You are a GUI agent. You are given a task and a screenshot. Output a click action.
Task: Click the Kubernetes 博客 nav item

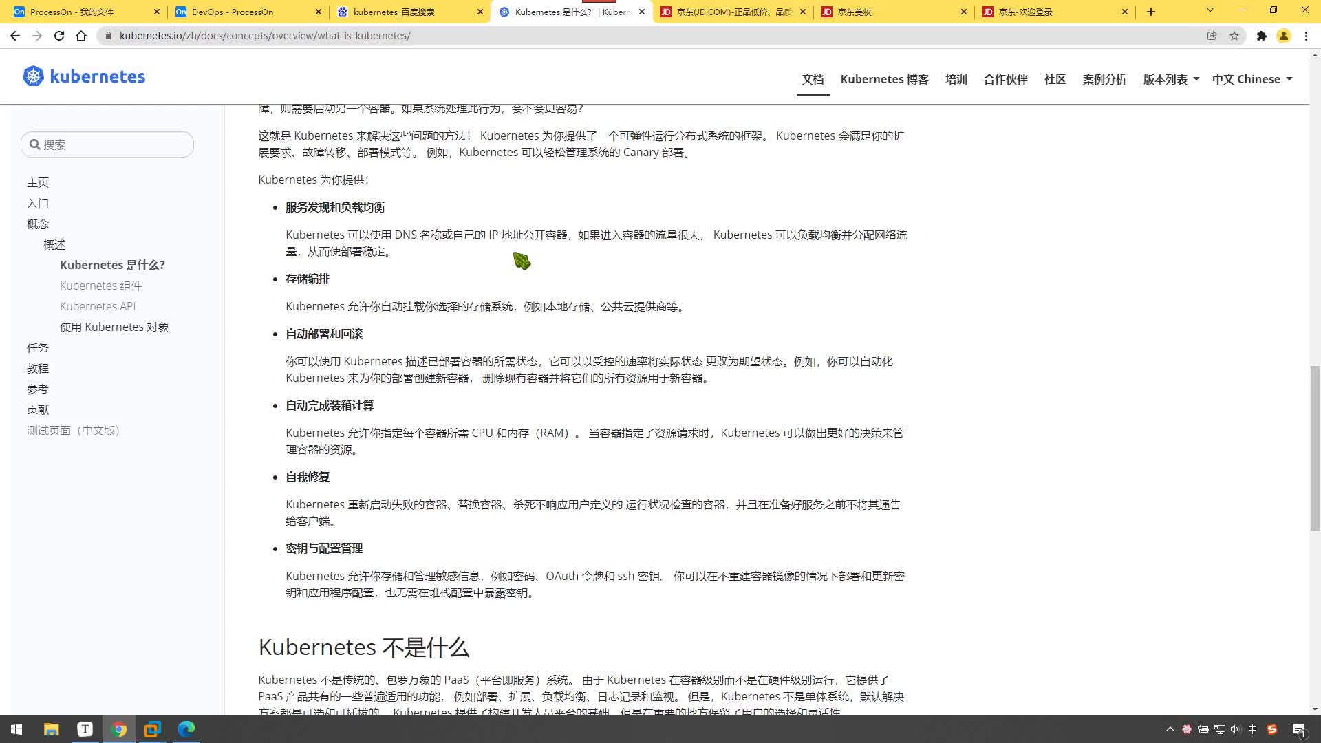(x=883, y=79)
